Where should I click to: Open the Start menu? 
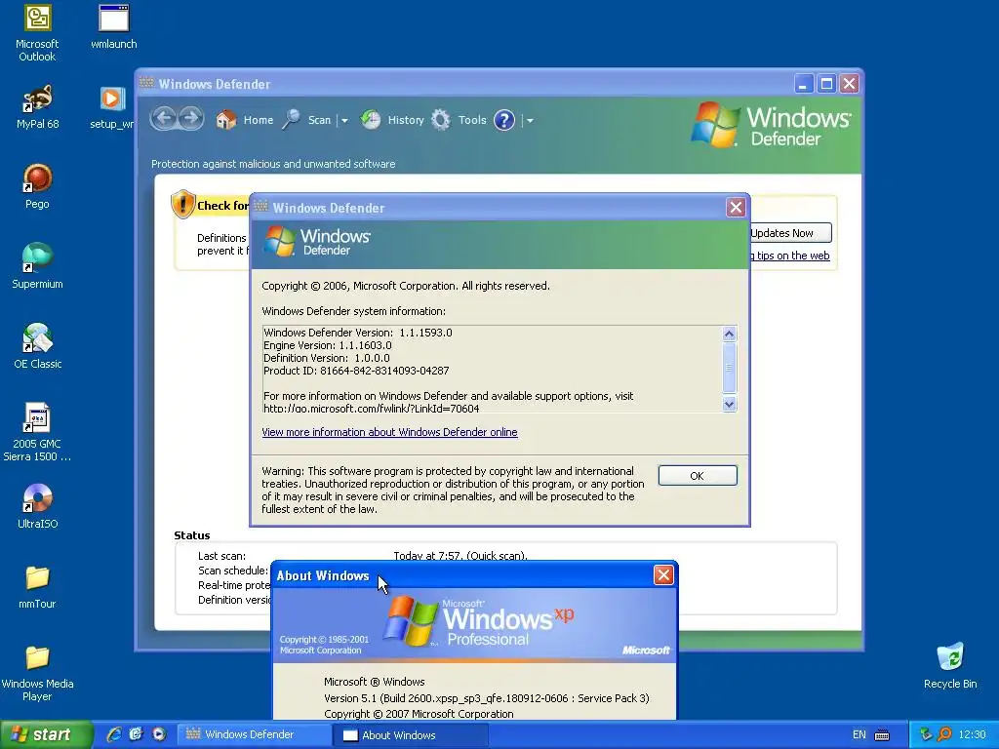pyautogui.click(x=46, y=734)
